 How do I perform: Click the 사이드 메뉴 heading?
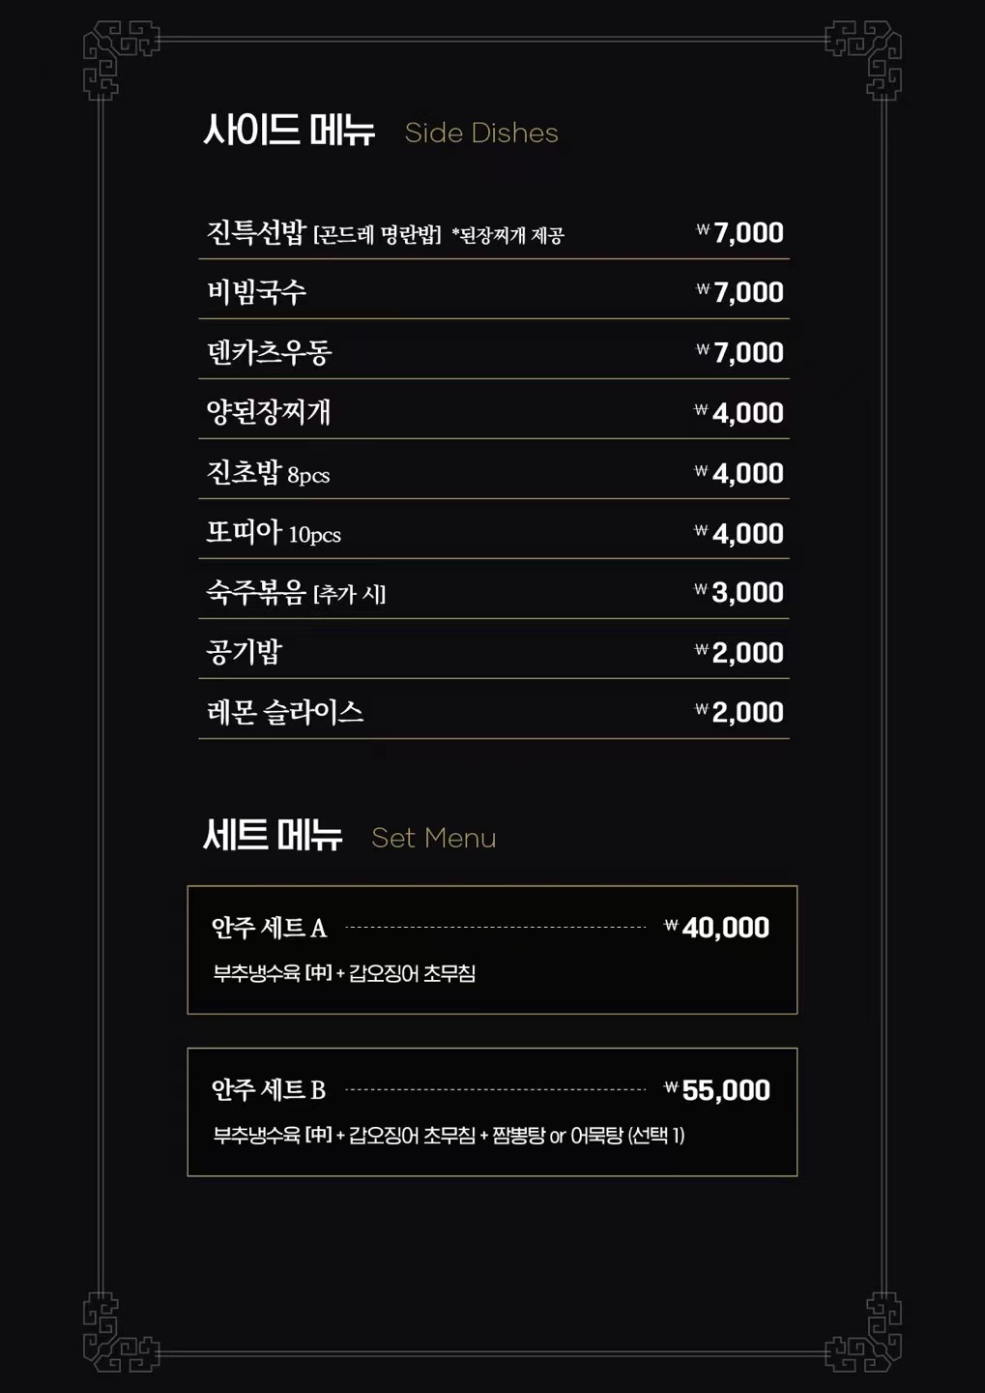coord(289,131)
